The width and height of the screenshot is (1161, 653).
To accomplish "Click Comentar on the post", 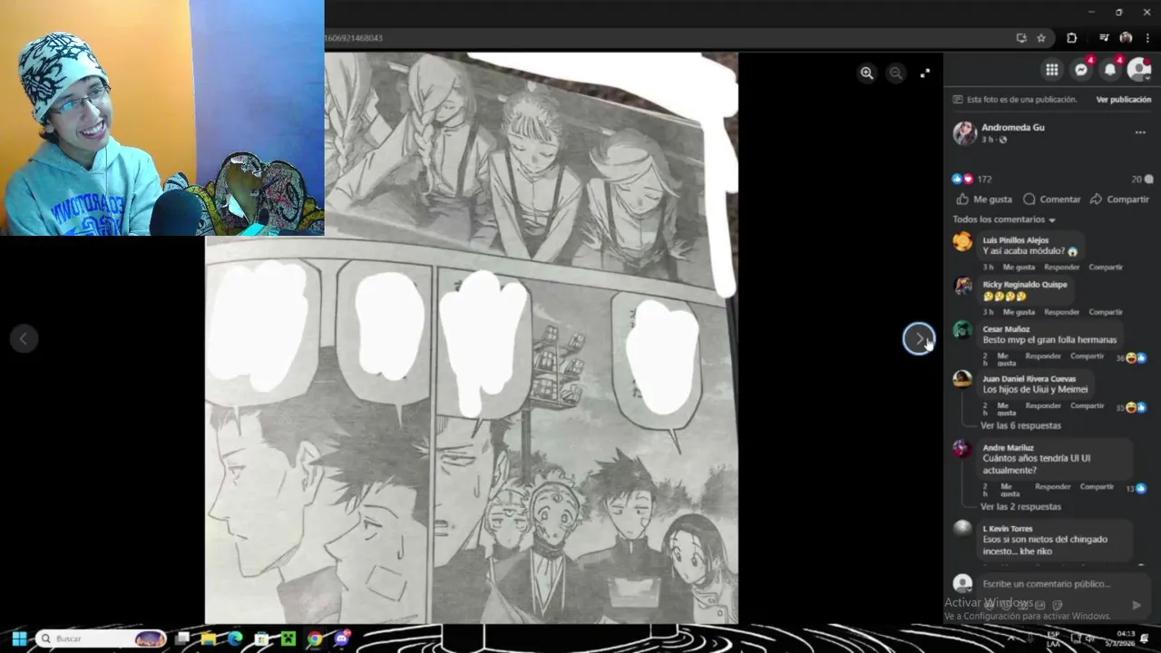I will click(1051, 200).
